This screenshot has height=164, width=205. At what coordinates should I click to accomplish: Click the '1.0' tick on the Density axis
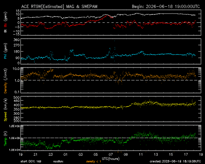pyautogui.click(x=17, y=80)
